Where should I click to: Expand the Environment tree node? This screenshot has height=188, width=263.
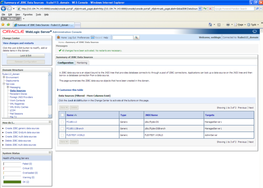[4, 77]
